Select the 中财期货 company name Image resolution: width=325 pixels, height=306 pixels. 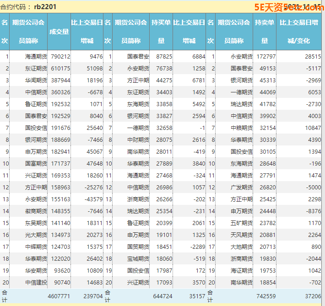pos(138,140)
